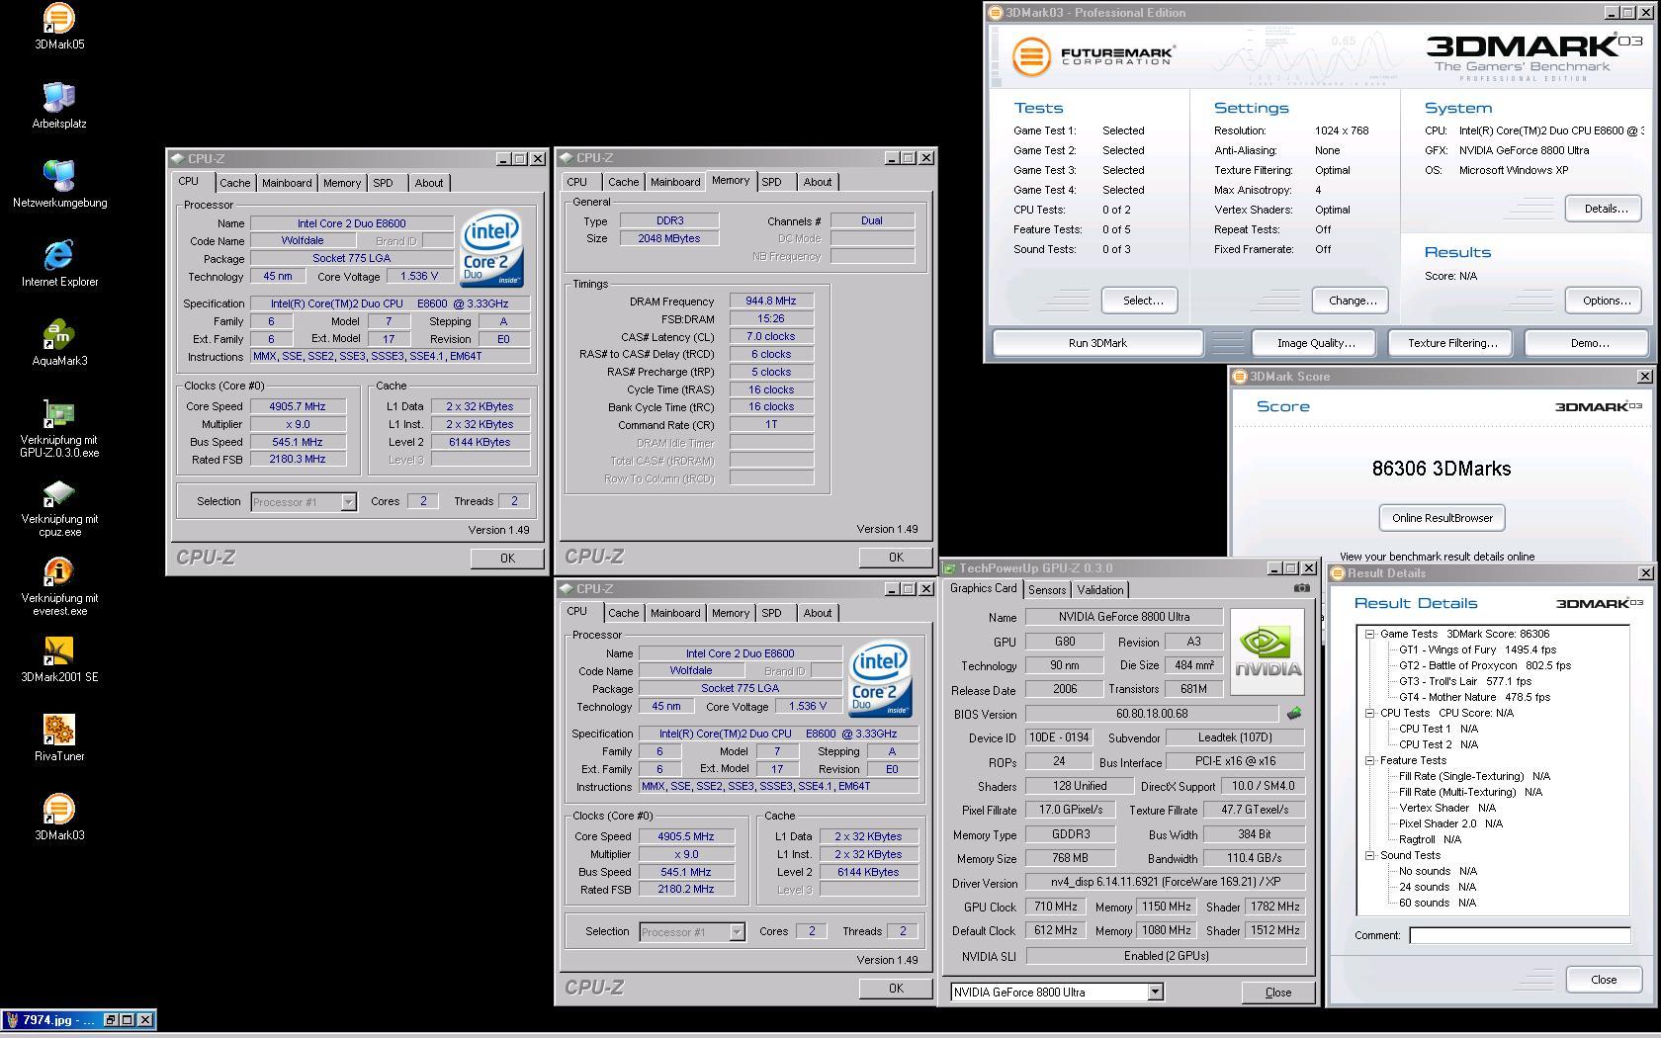1661x1038 pixels.
Task: Click Run 3DMark button
Action: (1097, 343)
